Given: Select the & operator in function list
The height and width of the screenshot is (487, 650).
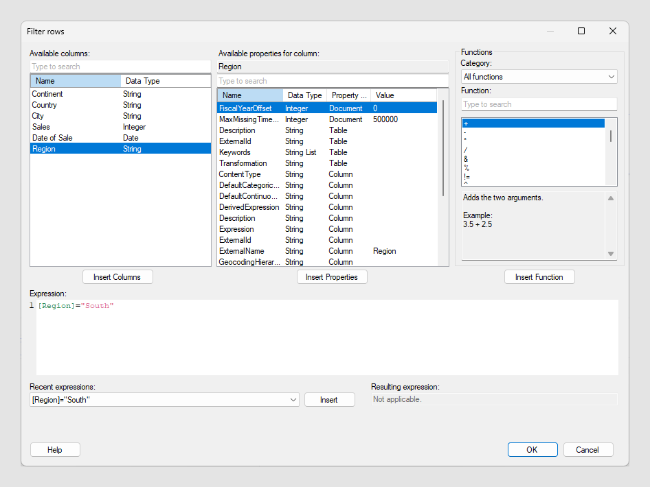Looking at the screenshot, I should [467, 159].
